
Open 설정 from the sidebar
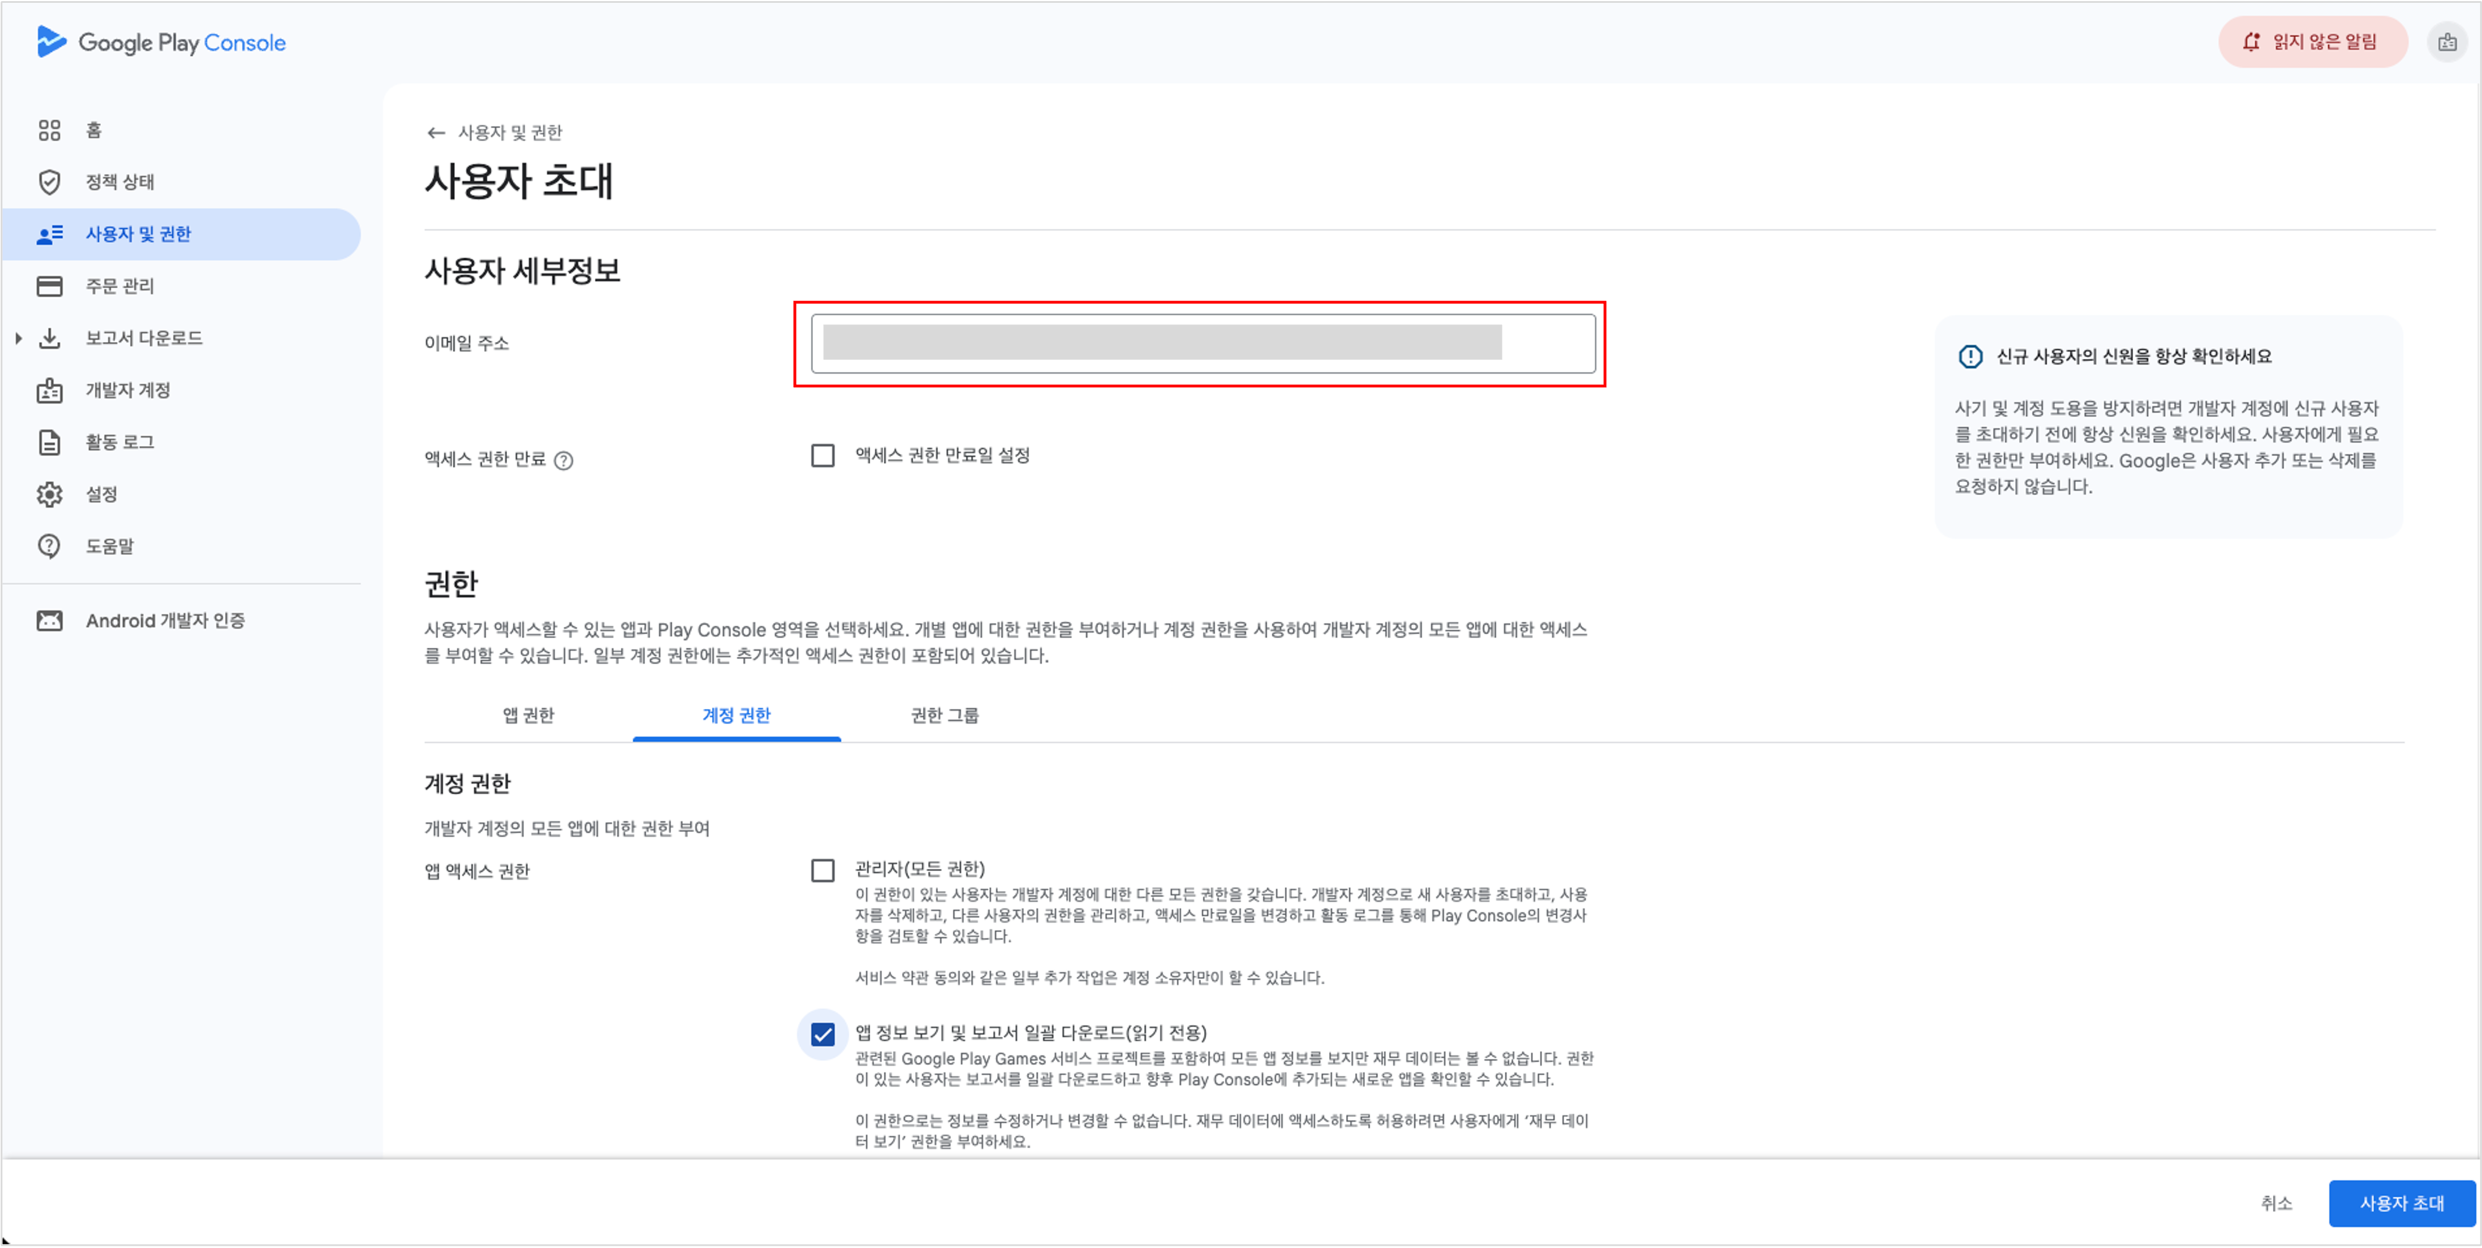point(100,494)
